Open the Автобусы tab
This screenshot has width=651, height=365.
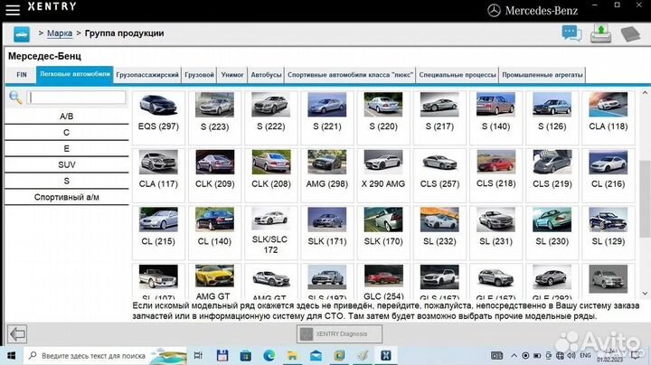tap(266, 74)
